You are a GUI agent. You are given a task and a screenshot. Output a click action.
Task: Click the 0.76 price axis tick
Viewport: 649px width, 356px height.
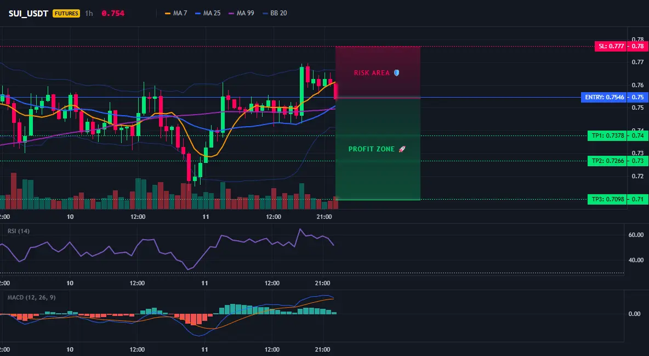[638, 85]
